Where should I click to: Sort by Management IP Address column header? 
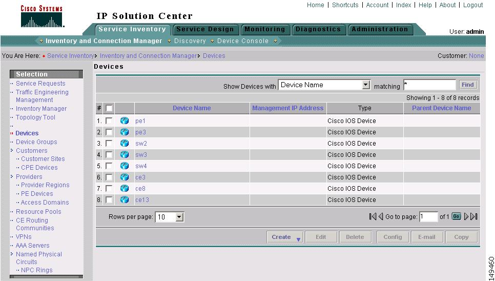288,108
